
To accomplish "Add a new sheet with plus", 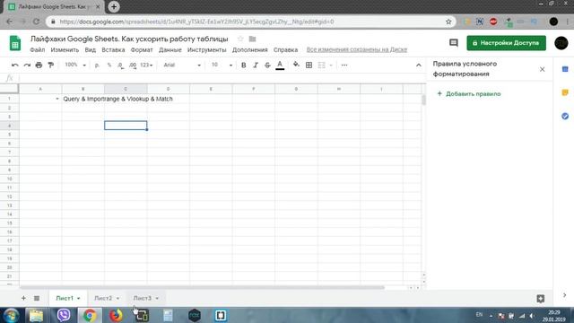I will 23,298.
